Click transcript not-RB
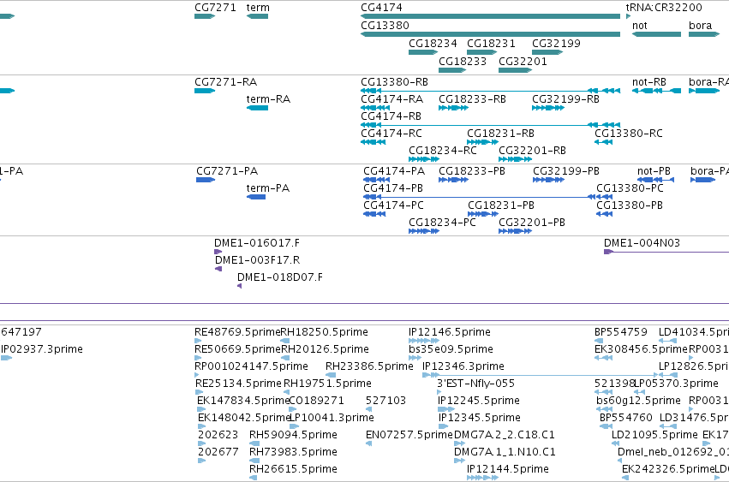 point(649,82)
